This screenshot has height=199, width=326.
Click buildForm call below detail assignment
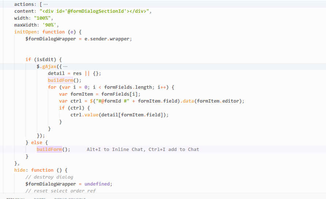60,80
